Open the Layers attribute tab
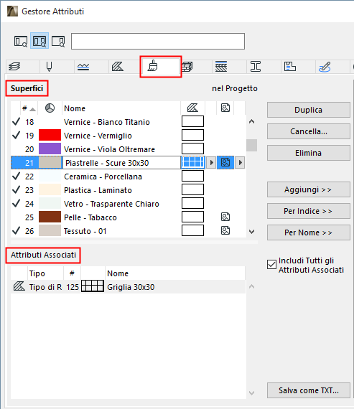The height and width of the screenshot is (409, 354). click(x=14, y=66)
